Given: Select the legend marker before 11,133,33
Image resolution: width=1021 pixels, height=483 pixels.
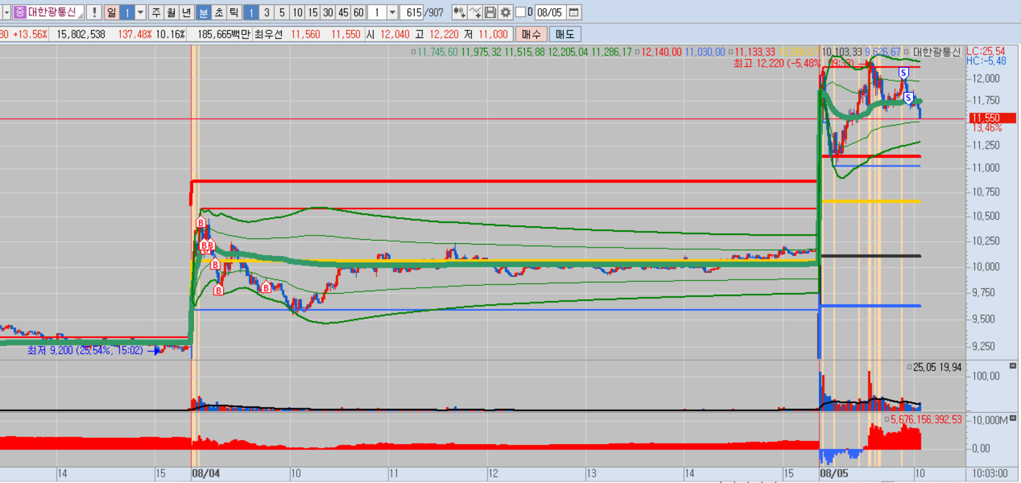Looking at the screenshot, I should click(x=731, y=52).
